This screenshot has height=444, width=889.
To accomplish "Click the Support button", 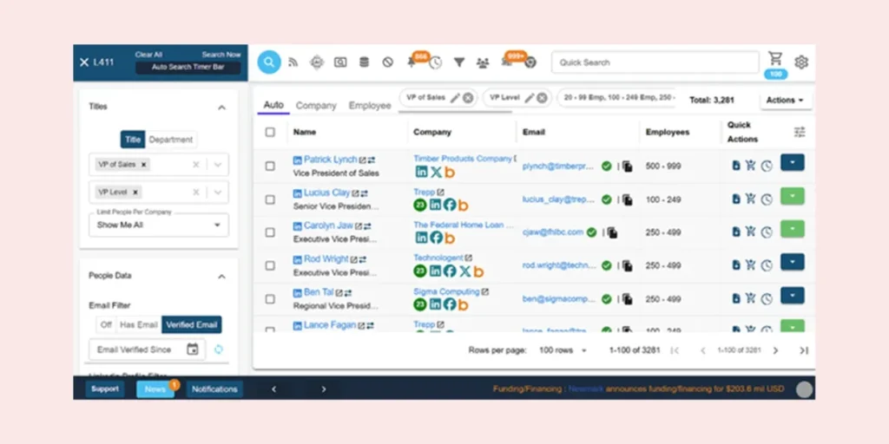I will [105, 388].
